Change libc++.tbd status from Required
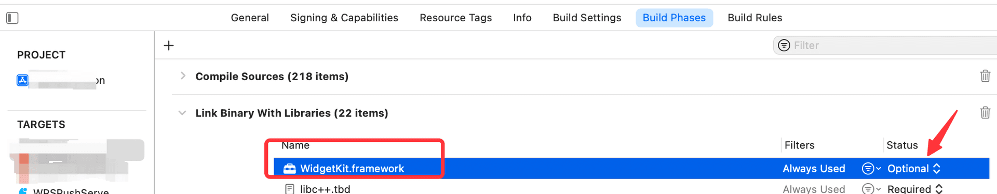 [x=915, y=189]
